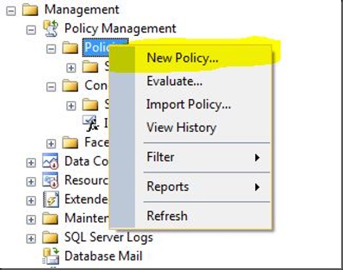Click Import Policy menu entry
The image size is (343, 270).
[x=188, y=104]
